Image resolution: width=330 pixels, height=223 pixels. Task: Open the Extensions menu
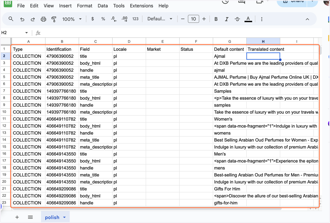click(141, 6)
